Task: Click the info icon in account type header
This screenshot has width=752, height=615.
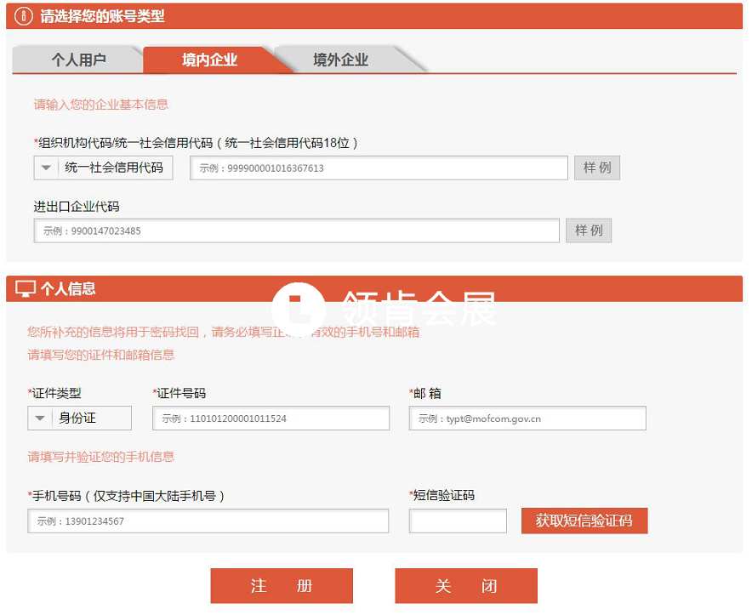Action: pos(24,16)
